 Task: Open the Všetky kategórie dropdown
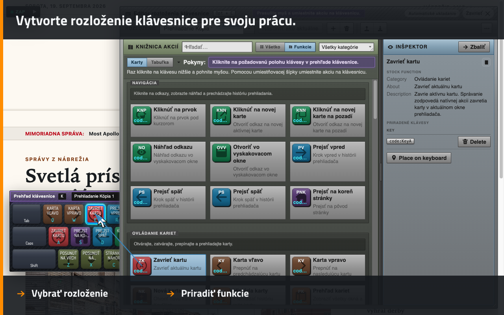(346, 47)
